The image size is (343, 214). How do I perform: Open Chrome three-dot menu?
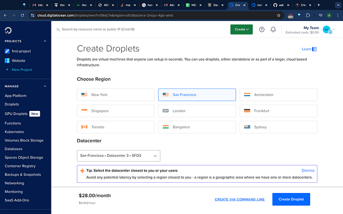[x=338, y=15]
